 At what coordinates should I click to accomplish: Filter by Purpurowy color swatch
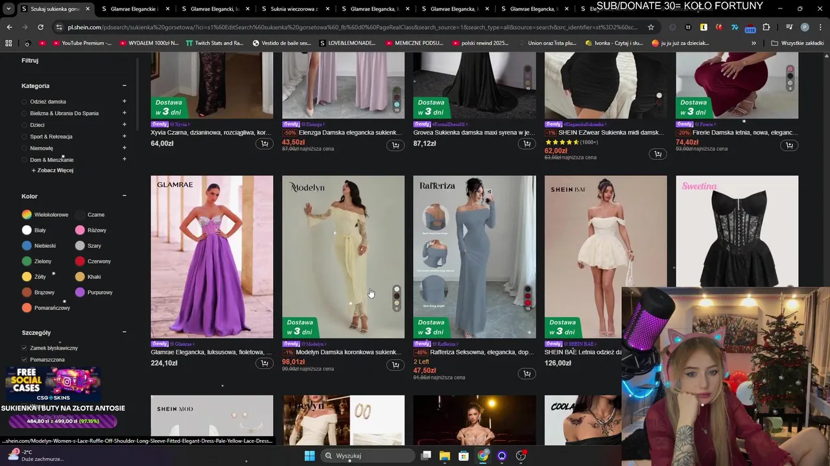pyautogui.click(x=80, y=292)
